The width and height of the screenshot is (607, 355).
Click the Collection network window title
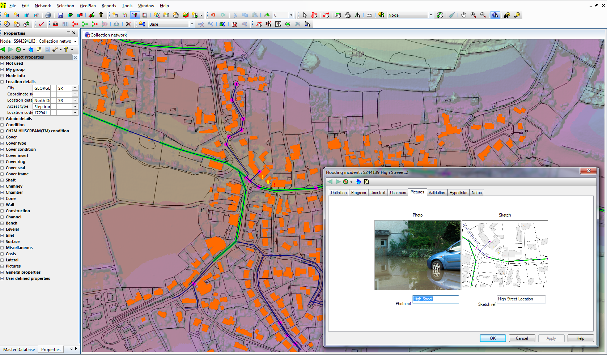tap(109, 35)
